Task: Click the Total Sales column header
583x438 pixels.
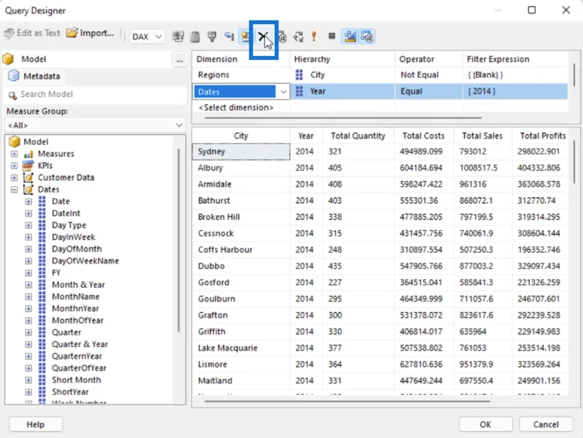Action: point(482,136)
